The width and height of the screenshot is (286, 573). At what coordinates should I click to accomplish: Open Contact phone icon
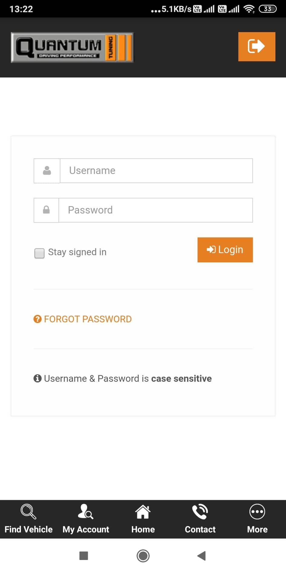(200, 511)
